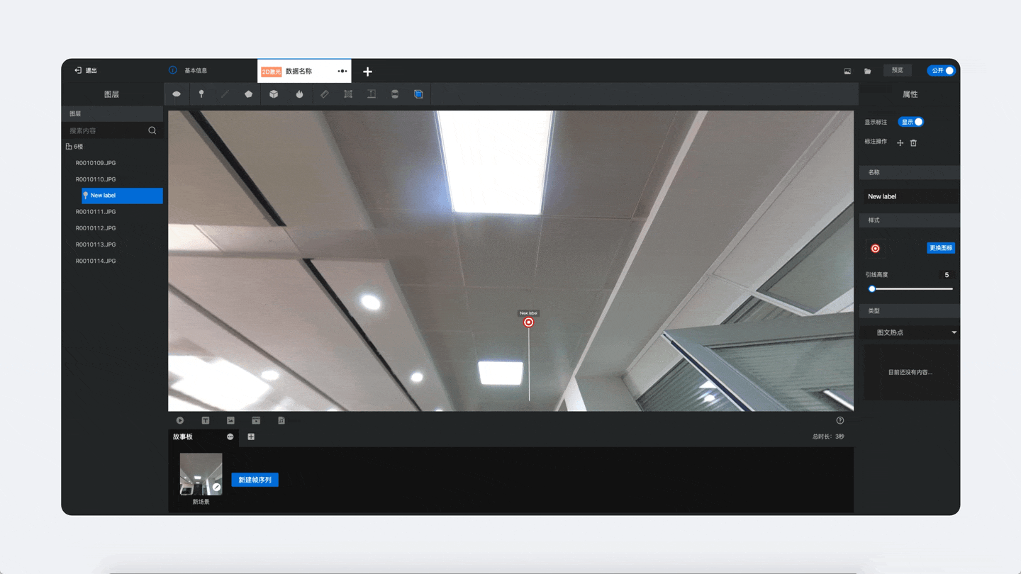
Task: Select the pin marker tool
Action: coord(201,94)
